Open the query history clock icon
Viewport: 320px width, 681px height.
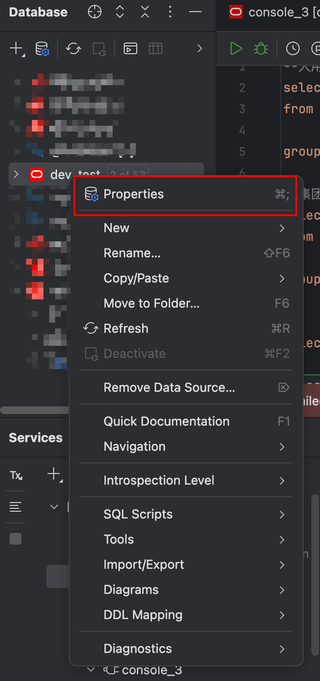pos(293,48)
